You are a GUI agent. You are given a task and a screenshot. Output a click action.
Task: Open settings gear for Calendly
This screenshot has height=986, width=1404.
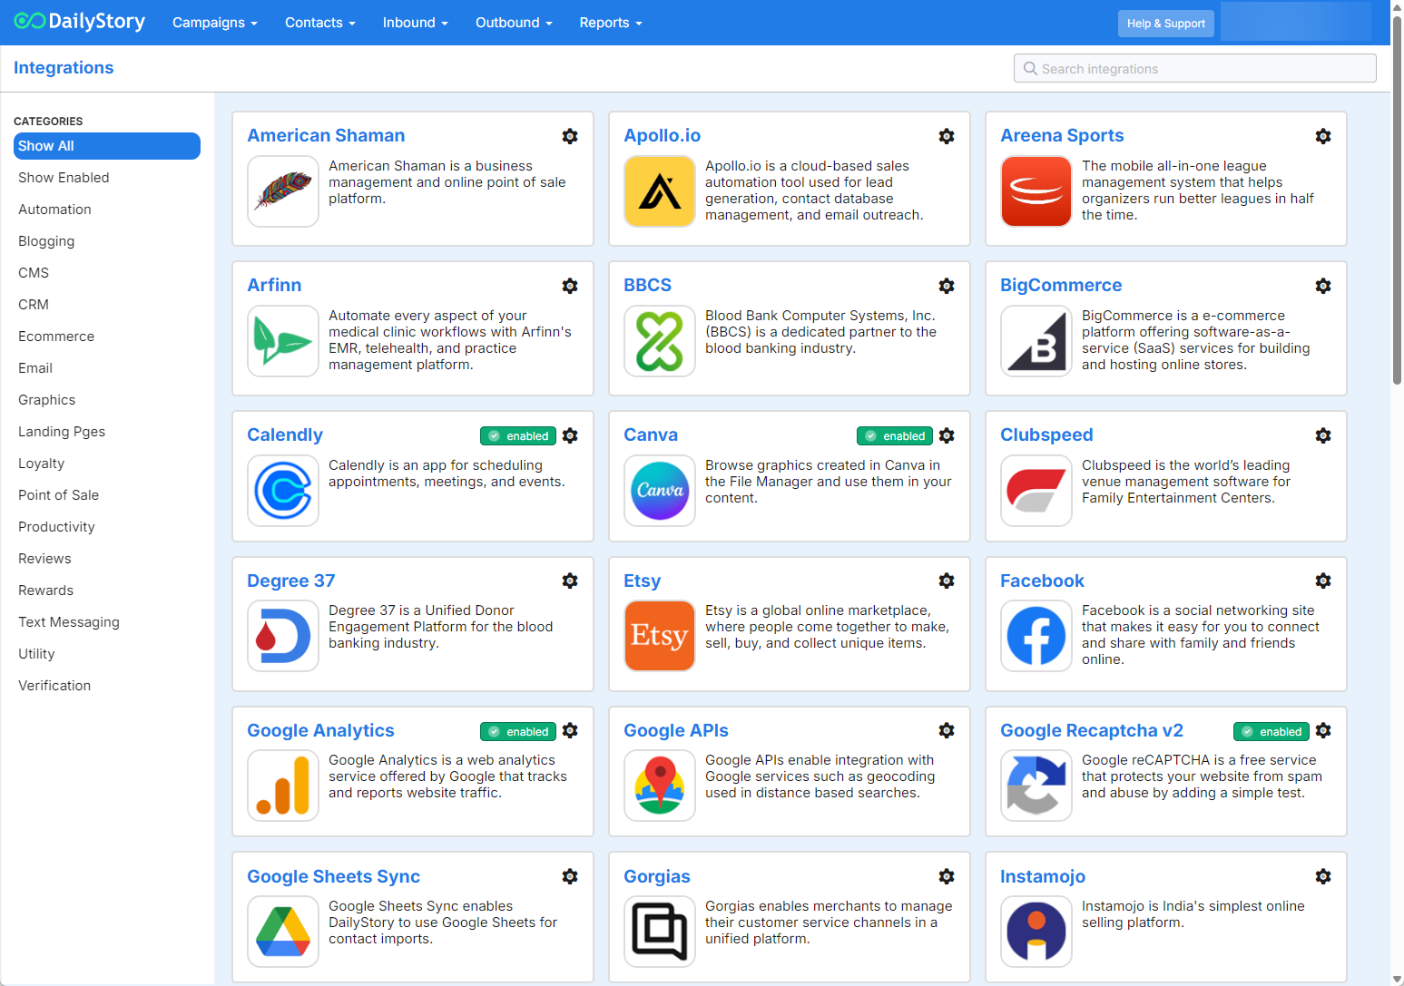[570, 435]
